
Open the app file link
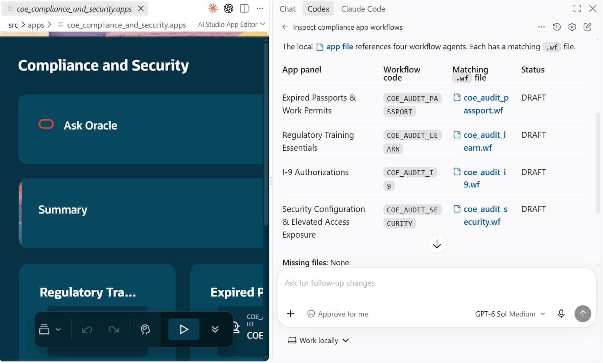[335, 47]
